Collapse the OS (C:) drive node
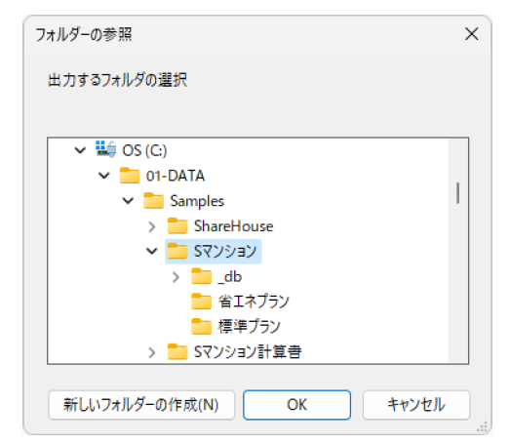The image size is (510, 445). pyautogui.click(x=80, y=150)
